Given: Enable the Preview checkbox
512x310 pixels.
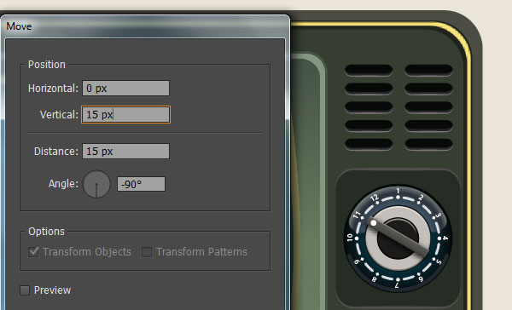Looking at the screenshot, I should click(25, 290).
